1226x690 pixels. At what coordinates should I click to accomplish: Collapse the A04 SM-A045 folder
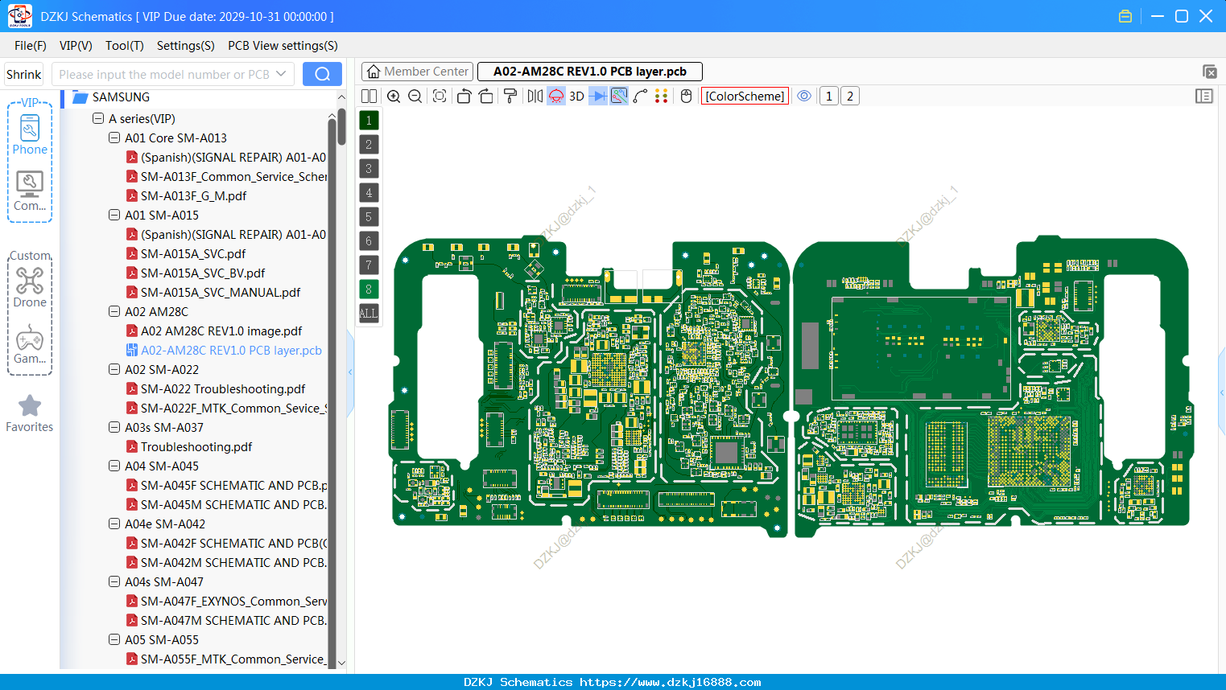pos(114,466)
